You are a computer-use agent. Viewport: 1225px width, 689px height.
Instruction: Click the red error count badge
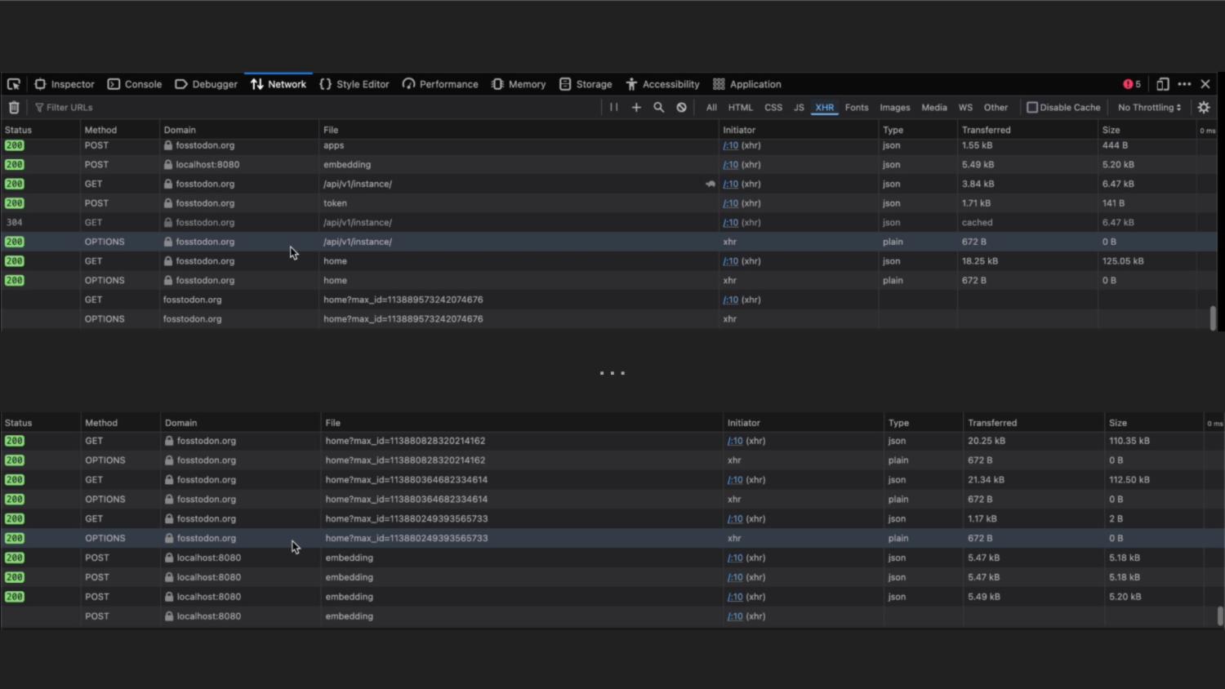pos(1132,84)
